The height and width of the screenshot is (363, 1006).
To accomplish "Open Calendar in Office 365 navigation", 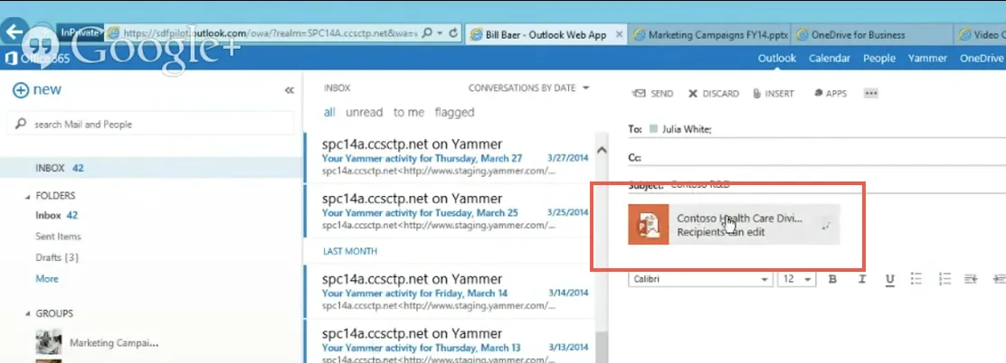I will [x=830, y=58].
